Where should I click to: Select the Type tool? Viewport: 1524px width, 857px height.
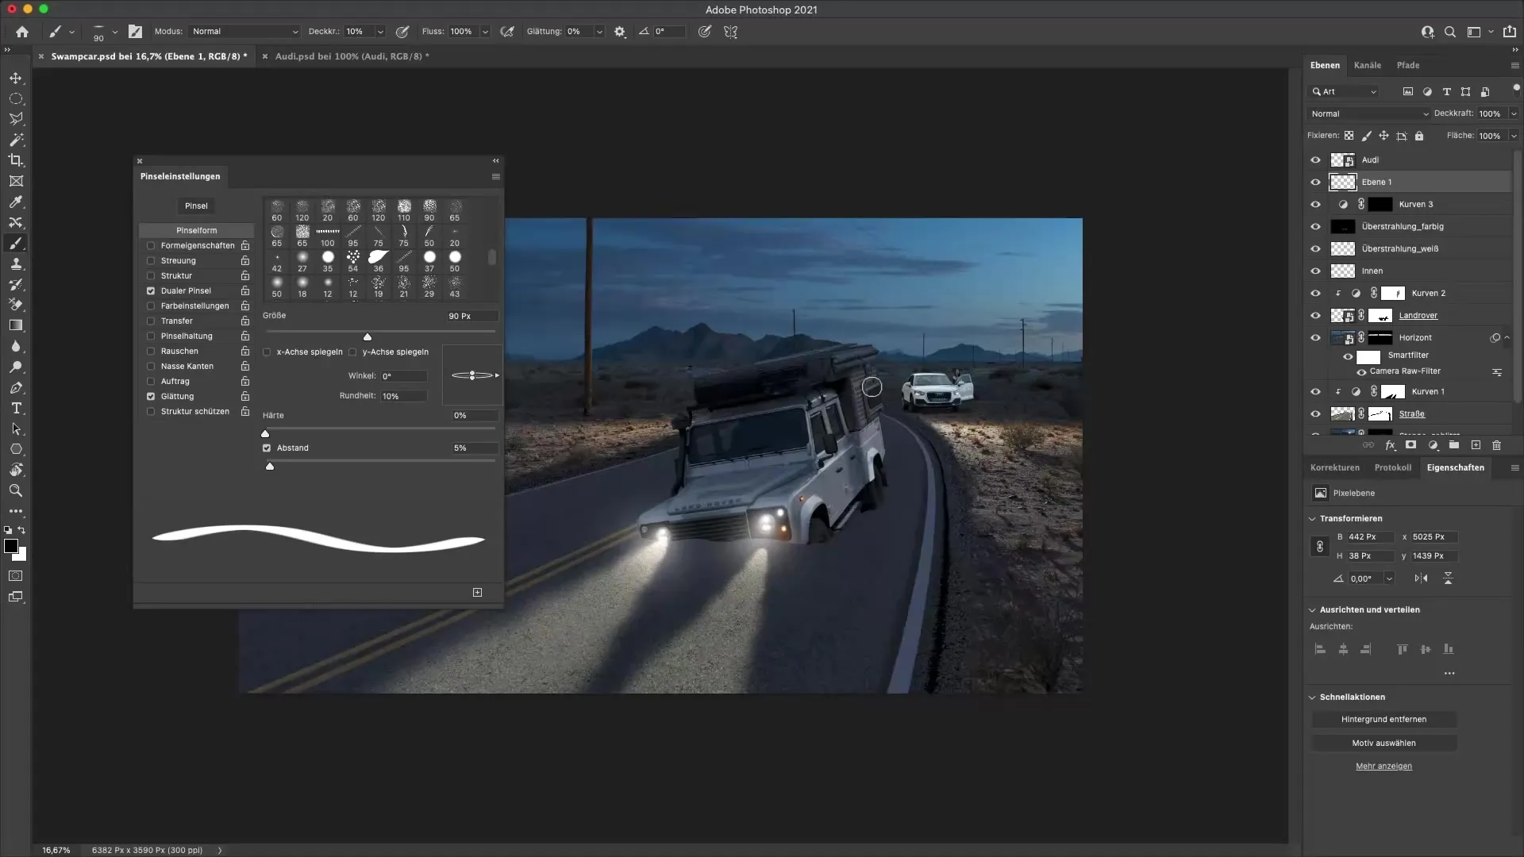(x=16, y=408)
